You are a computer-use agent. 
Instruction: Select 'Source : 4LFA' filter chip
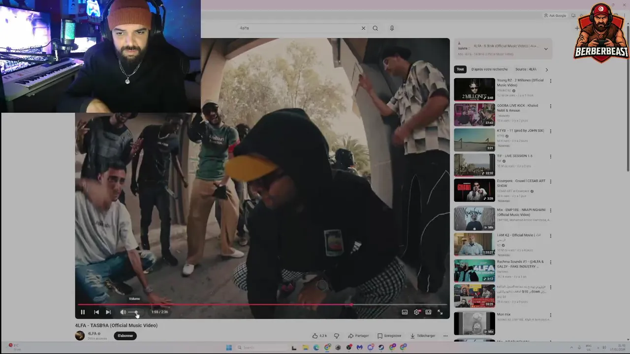click(526, 69)
